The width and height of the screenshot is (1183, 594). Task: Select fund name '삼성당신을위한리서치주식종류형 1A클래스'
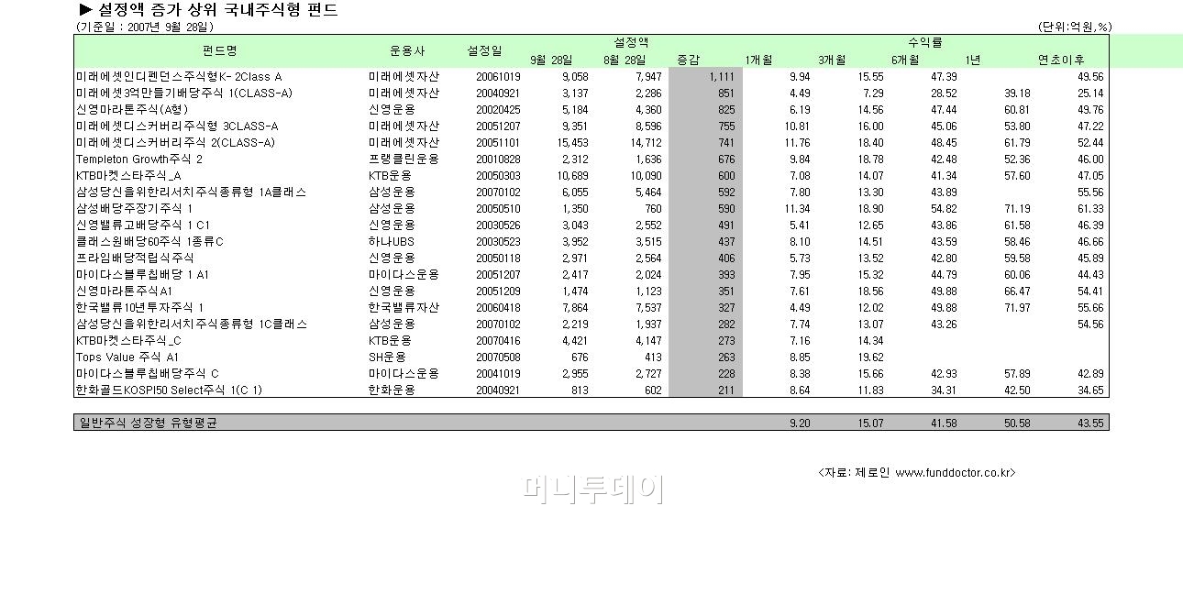point(191,192)
